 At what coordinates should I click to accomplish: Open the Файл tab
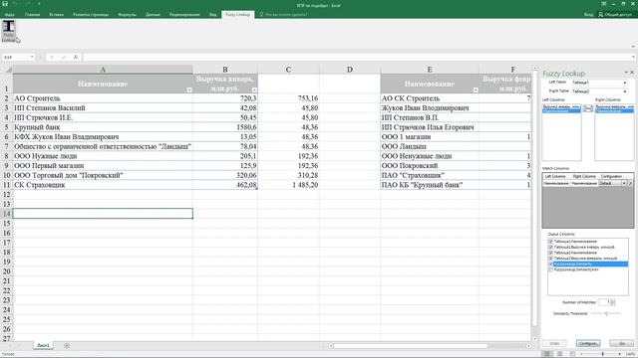click(10, 15)
